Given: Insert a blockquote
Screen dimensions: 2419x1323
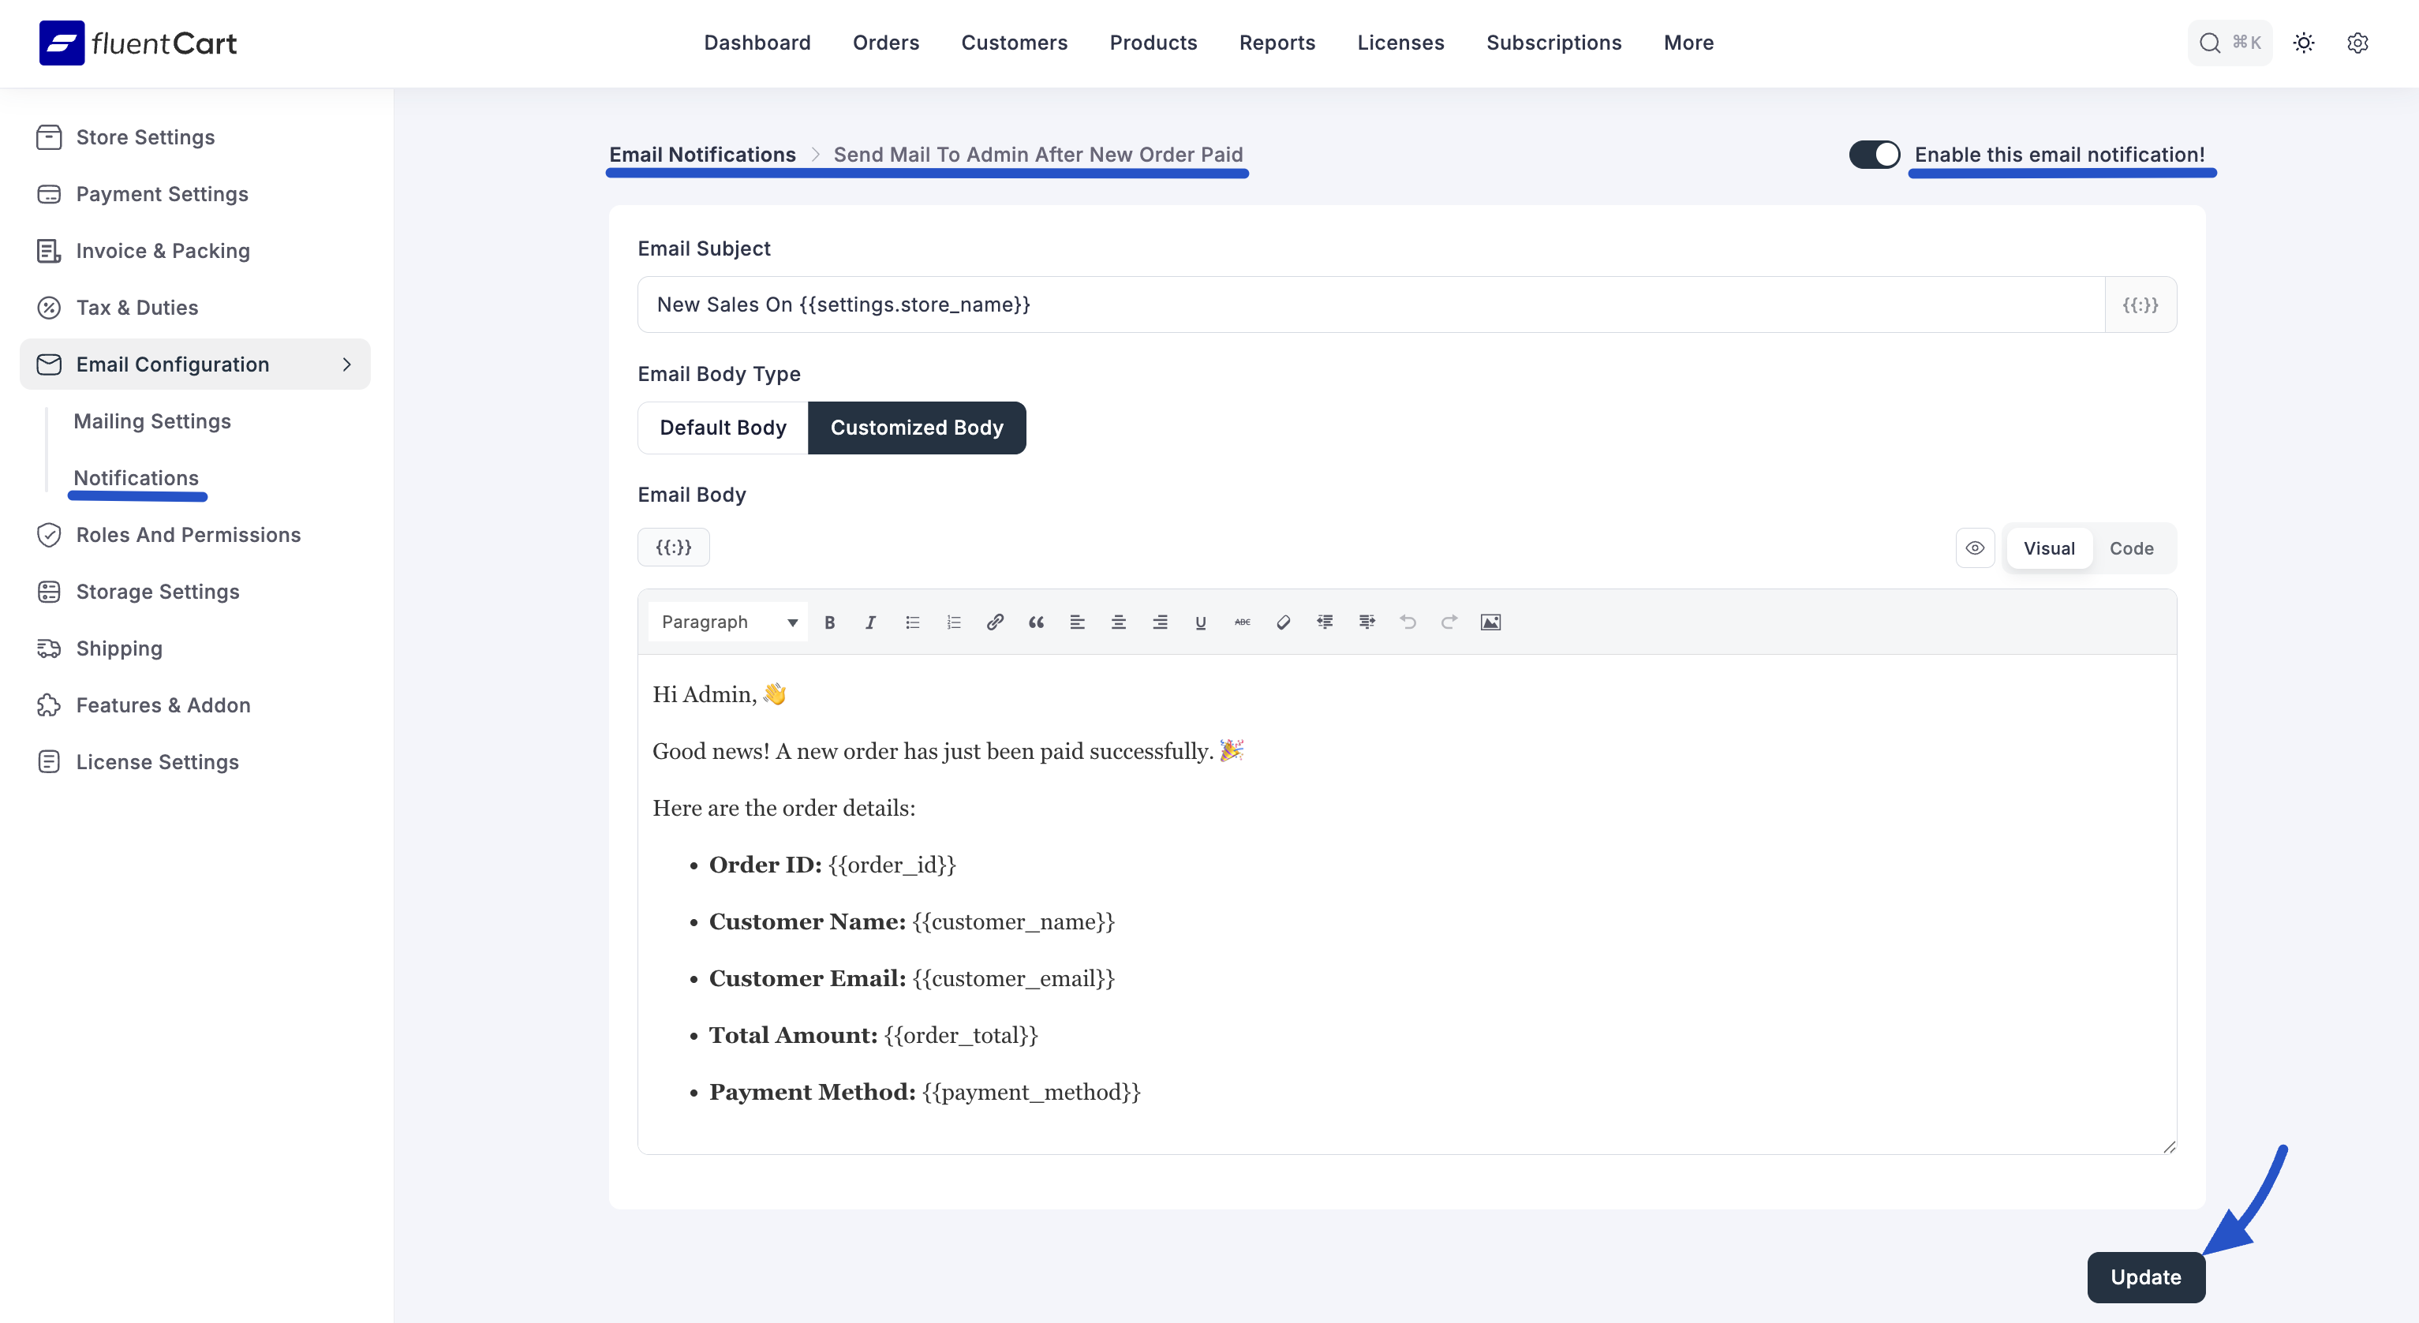Looking at the screenshot, I should point(1036,622).
